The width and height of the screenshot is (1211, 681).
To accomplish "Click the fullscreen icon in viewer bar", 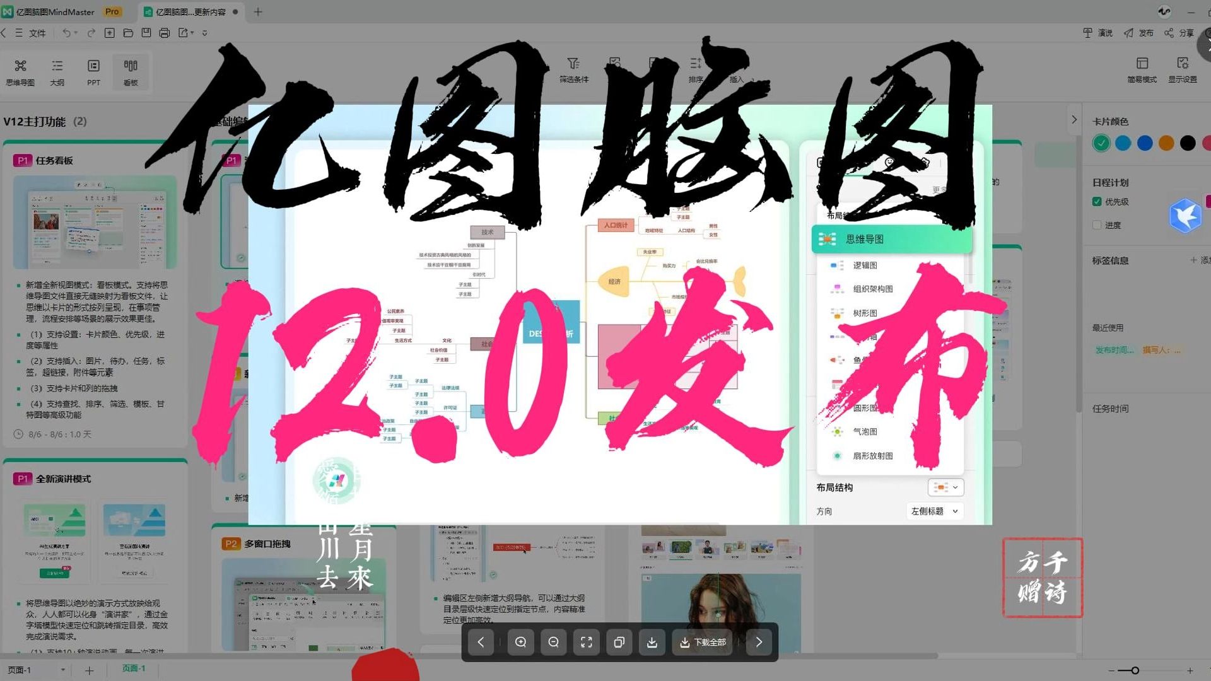I will (587, 642).
